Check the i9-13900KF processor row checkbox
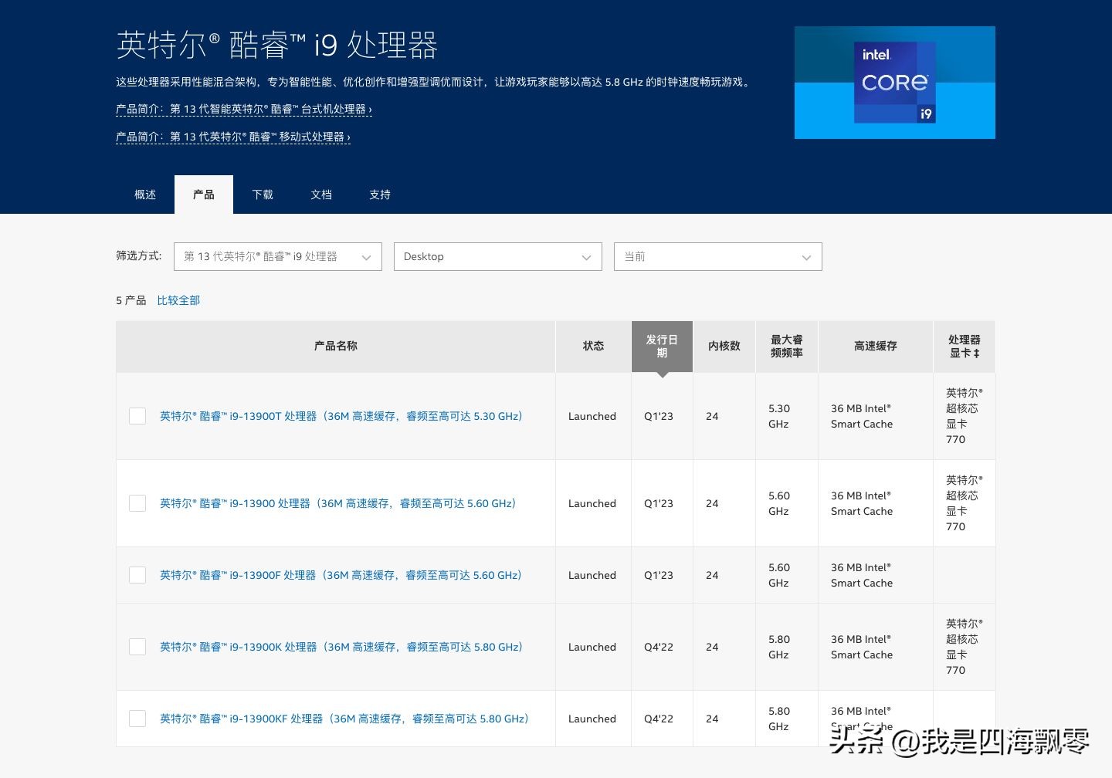 point(137,718)
